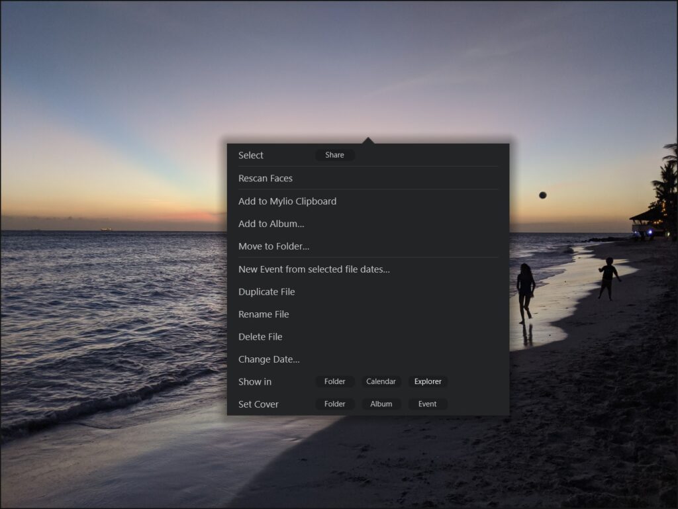Click New Event from selected file dates

(x=314, y=269)
